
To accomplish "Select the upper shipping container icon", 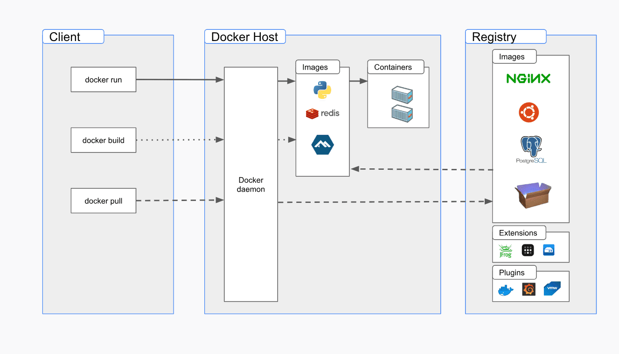I will point(402,95).
